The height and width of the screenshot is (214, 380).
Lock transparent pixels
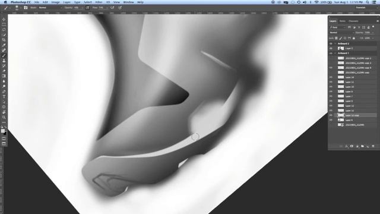(336, 38)
